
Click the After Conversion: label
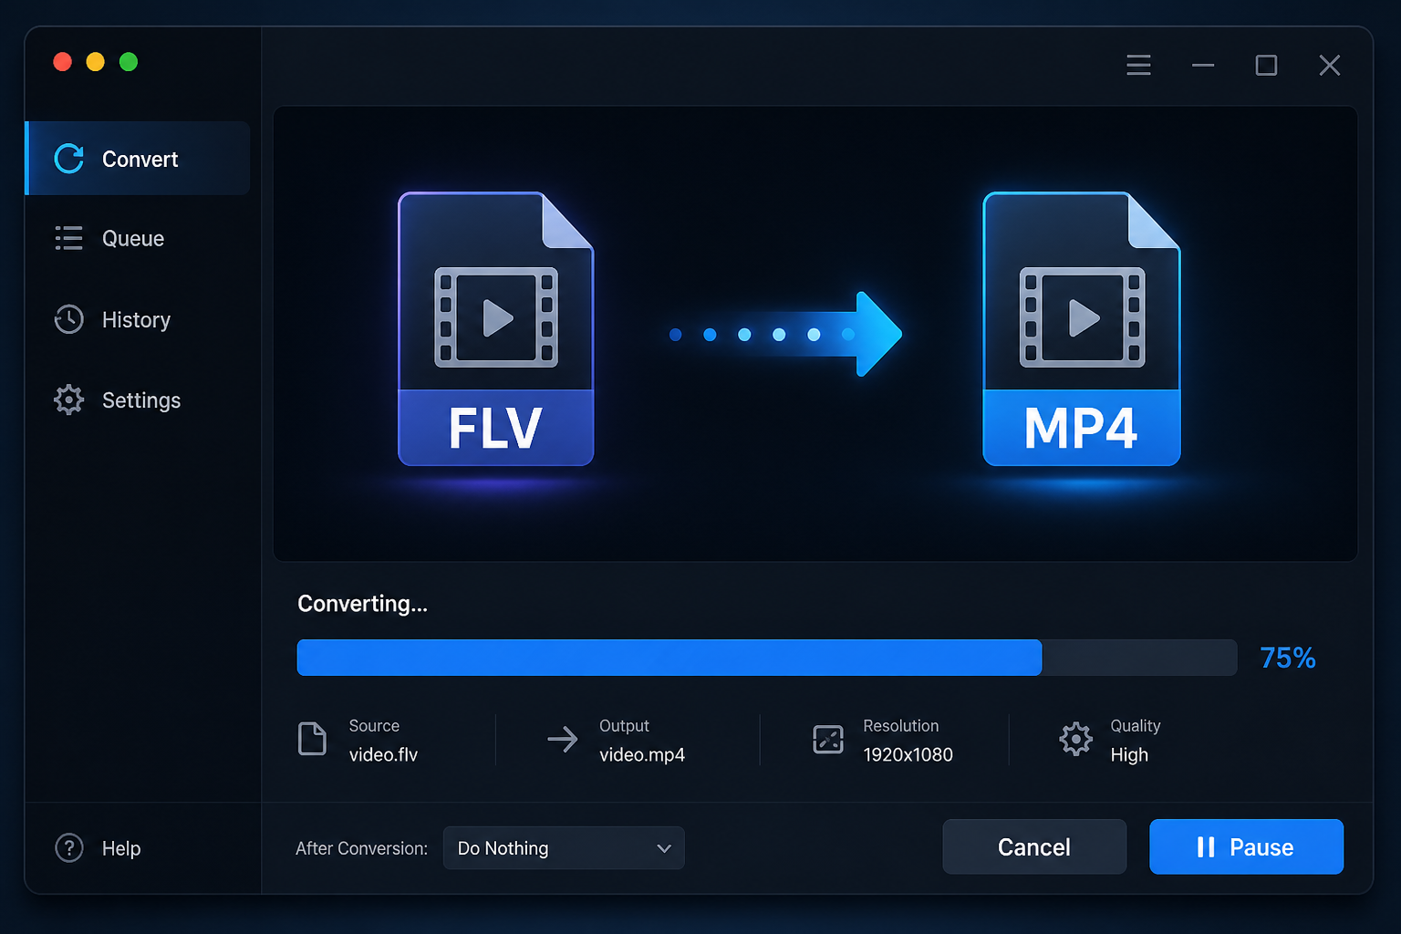pos(361,848)
